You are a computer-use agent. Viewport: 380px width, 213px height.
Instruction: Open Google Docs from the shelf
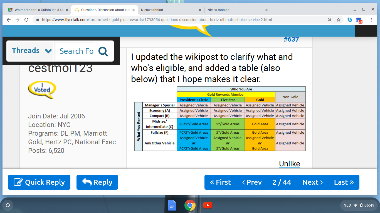tap(172, 206)
